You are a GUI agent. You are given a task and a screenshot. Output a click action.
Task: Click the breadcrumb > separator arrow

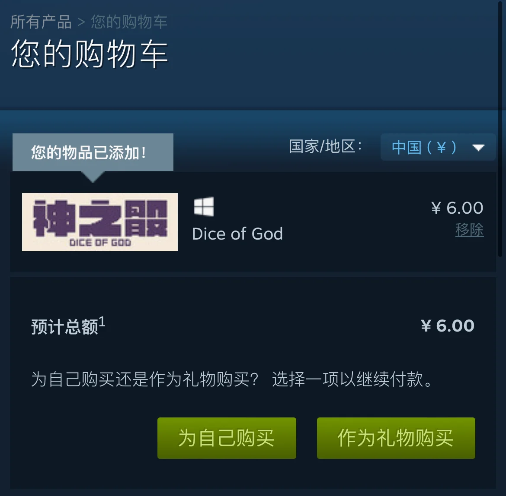click(x=81, y=22)
